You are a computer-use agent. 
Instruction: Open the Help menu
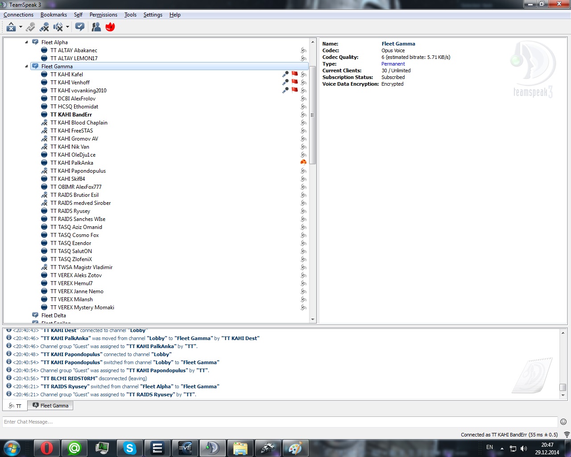coord(175,15)
